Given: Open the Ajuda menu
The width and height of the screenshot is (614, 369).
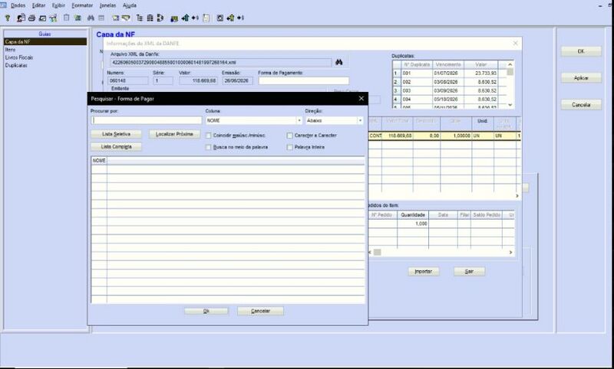Looking at the screenshot, I should click(x=130, y=5).
